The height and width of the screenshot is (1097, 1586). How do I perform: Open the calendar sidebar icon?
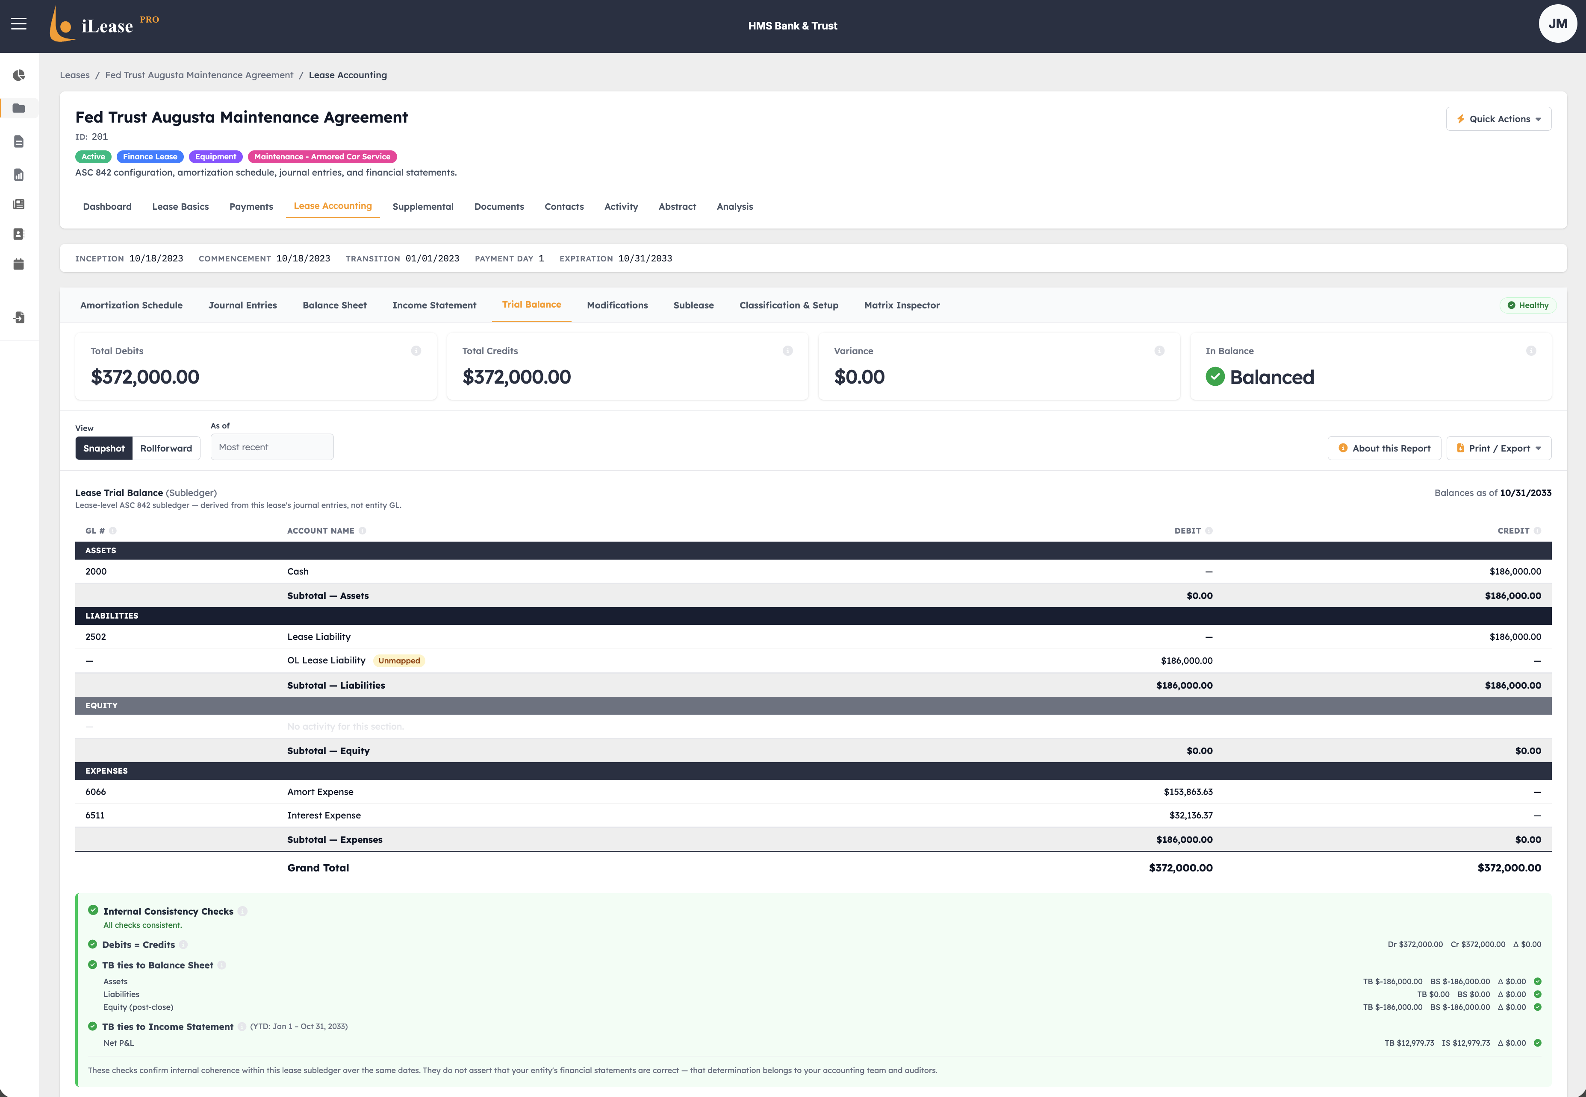point(19,264)
